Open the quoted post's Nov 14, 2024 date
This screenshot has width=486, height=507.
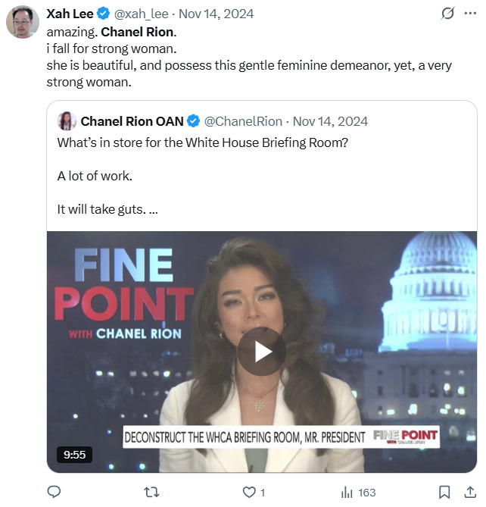tap(330, 121)
